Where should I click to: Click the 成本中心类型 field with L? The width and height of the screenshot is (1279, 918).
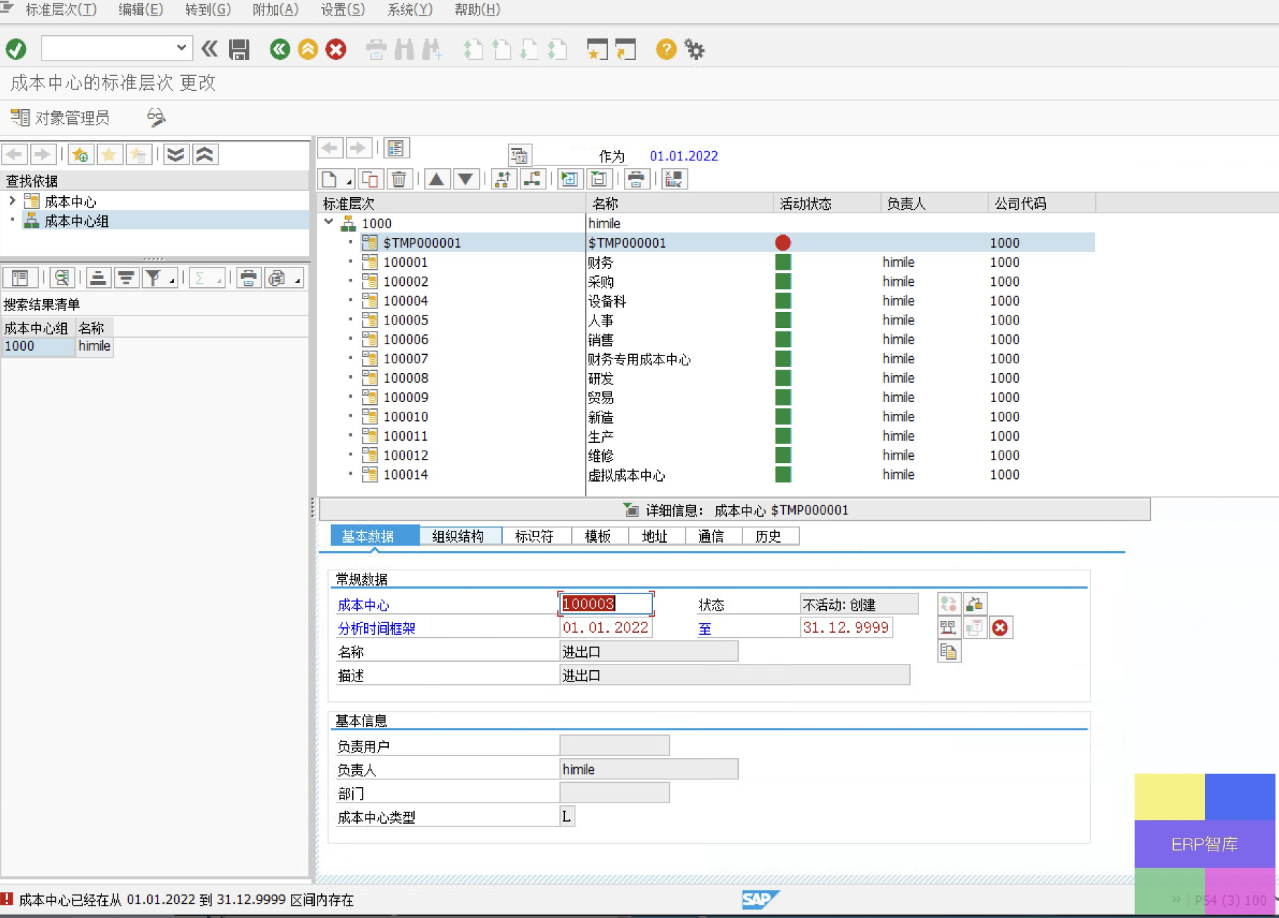567,817
